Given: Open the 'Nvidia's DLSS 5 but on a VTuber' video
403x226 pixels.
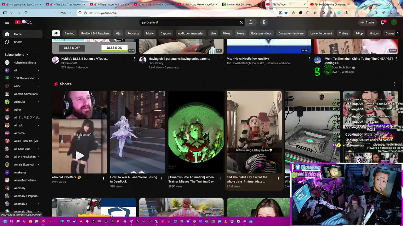Looking at the screenshot, I should (84, 59).
